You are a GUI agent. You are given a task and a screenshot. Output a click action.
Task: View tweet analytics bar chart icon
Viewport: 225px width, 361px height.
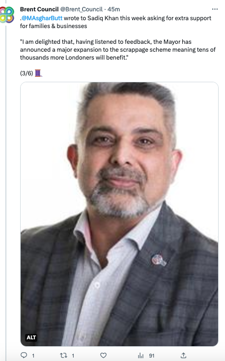(x=141, y=356)
